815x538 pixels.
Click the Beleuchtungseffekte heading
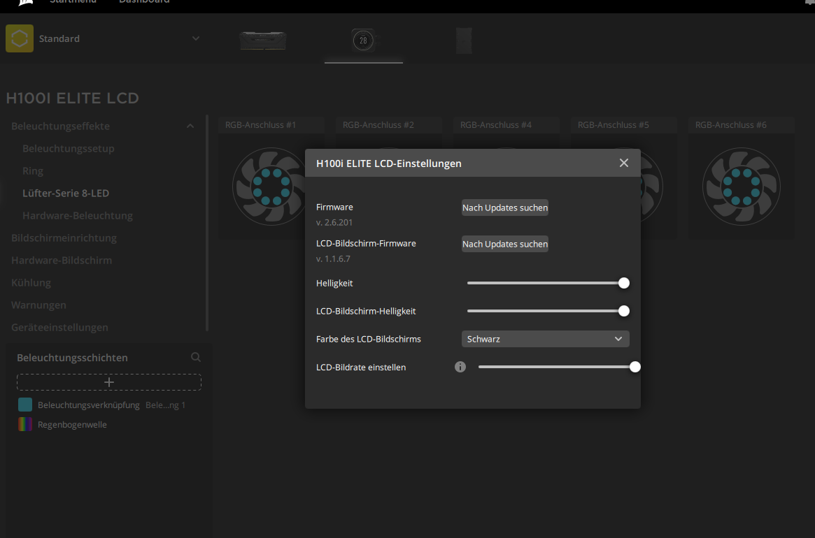[x=60, y=126]
